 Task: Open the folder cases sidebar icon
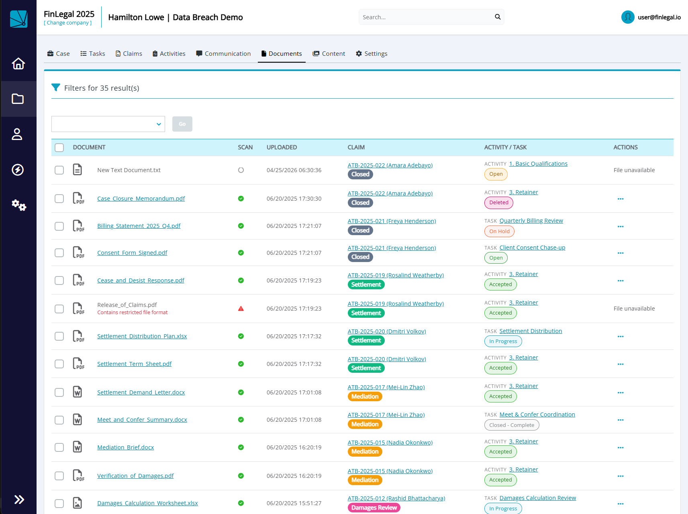[x=18, y=99]
